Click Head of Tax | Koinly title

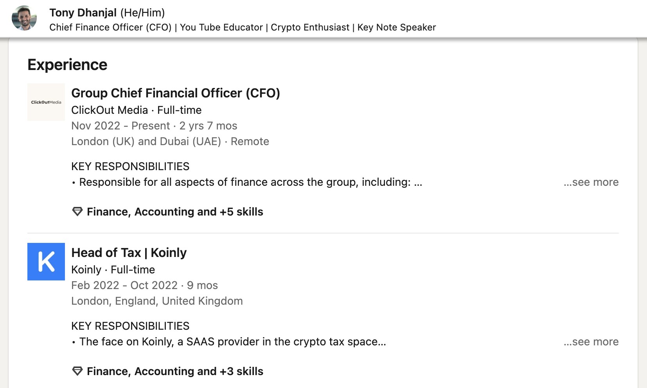(x=129, y=253)
